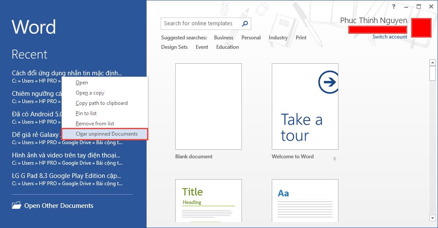
Task: Click the folder icon for Open Other Documents
Action: [16, 206]
